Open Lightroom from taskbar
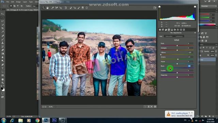The width and height of the screenshot is (218, 123). [x=63, y=120]
